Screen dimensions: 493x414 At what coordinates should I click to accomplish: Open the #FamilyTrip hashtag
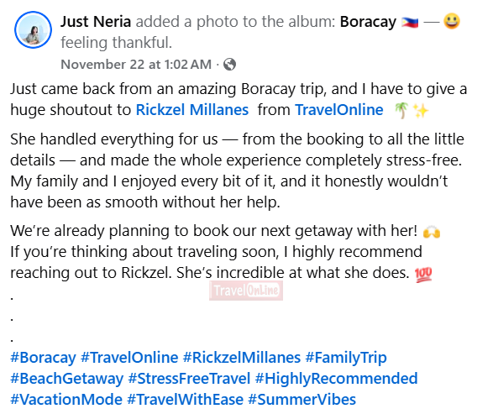point(346,358)
